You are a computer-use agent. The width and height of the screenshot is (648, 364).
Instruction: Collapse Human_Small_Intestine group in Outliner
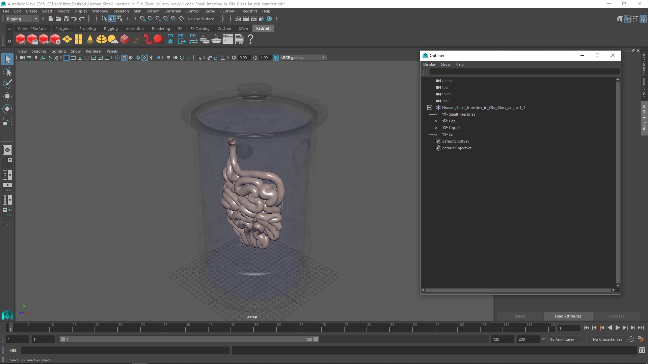(429, 108)
